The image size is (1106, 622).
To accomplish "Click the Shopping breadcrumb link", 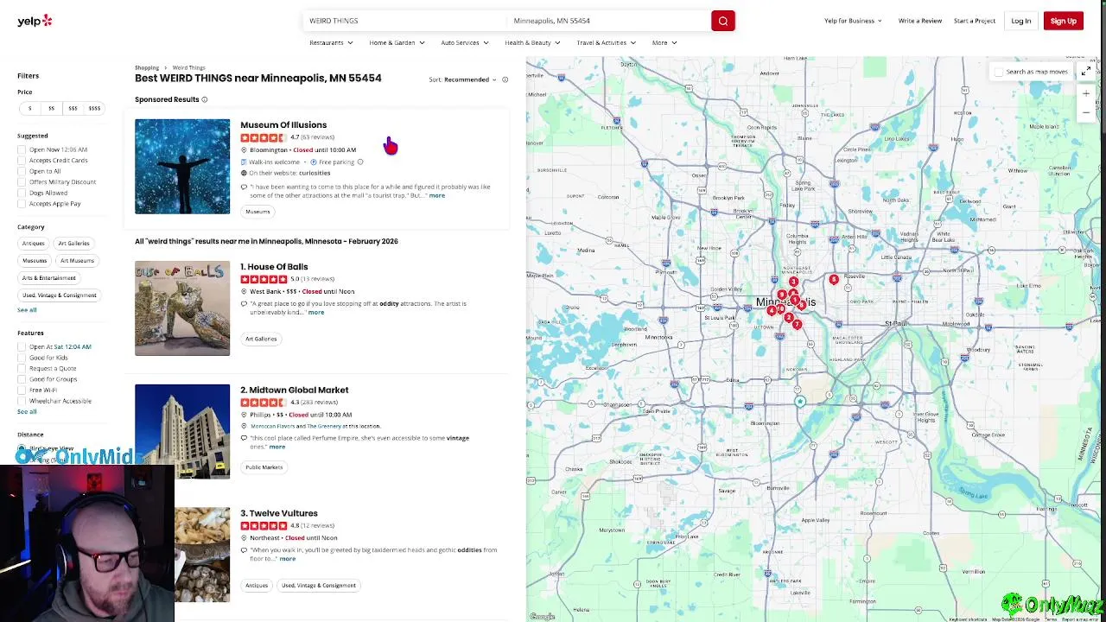I will click(147, 67).
